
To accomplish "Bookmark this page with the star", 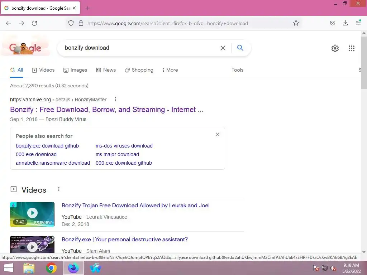I will click(296, 23).
